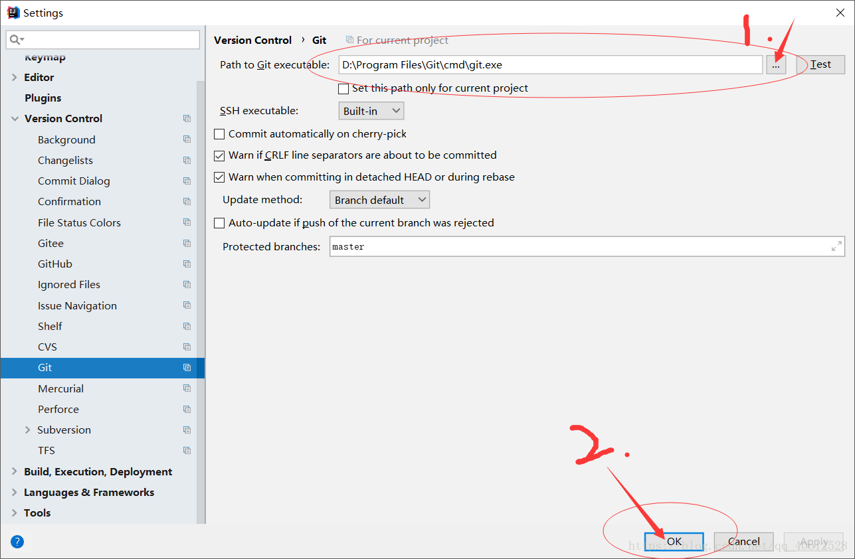Expand Build, Execution, Deployment group

click(15, 471)
